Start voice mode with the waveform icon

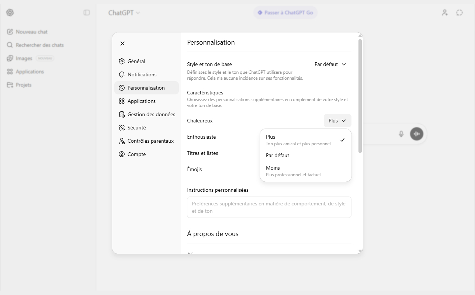pos(416,134)
